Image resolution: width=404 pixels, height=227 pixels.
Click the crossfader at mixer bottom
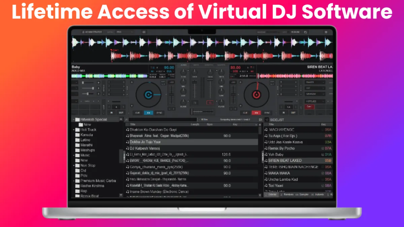[202, 111]
